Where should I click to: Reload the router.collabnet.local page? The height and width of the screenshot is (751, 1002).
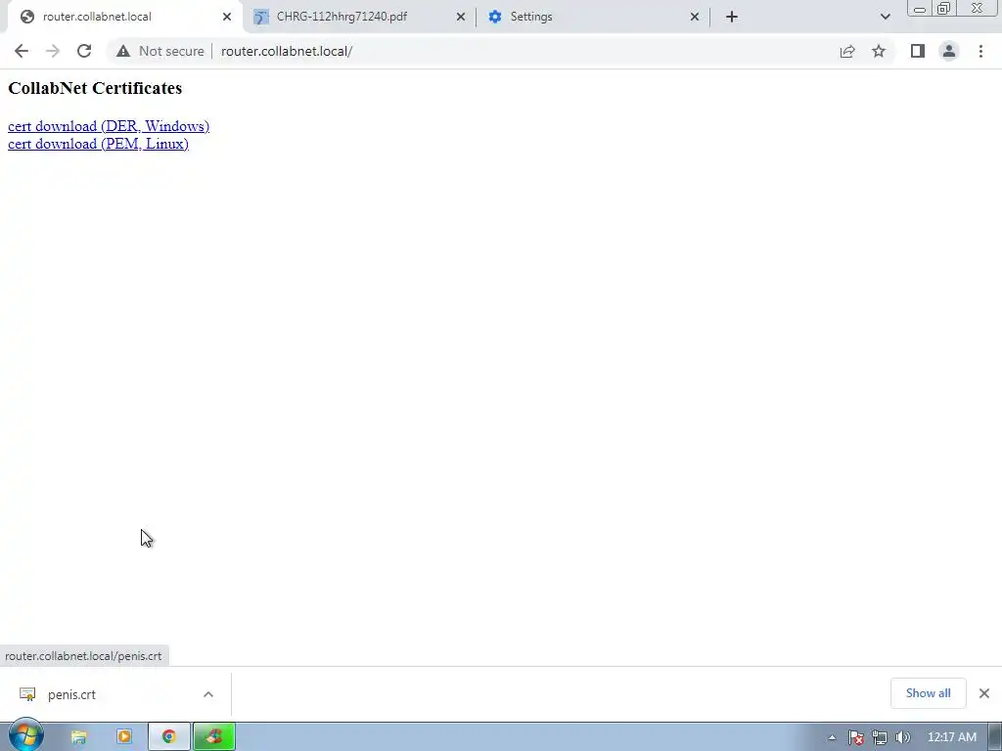[84, 51]
